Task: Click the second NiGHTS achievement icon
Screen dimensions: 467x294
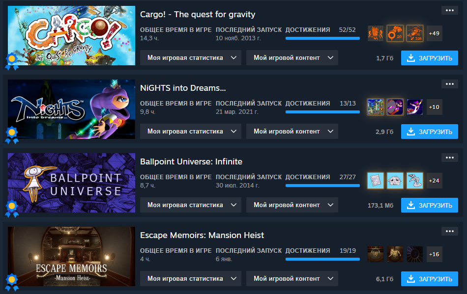Action: coord(395,107)
